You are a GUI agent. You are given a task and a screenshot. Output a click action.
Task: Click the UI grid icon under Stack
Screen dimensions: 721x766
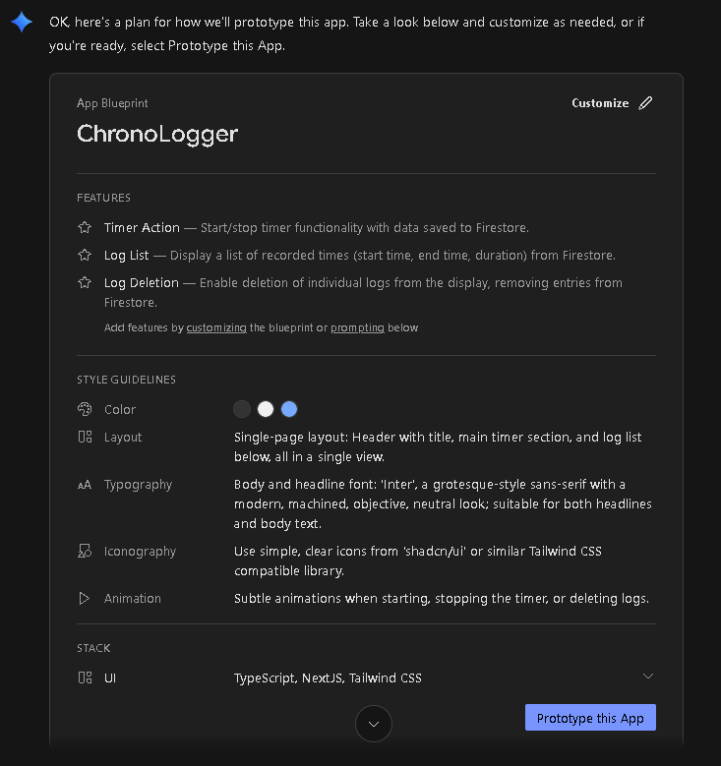click(x=85, y=678)
